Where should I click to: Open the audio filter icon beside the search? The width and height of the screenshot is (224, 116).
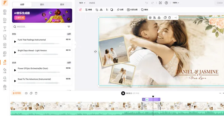pos(69,27)
